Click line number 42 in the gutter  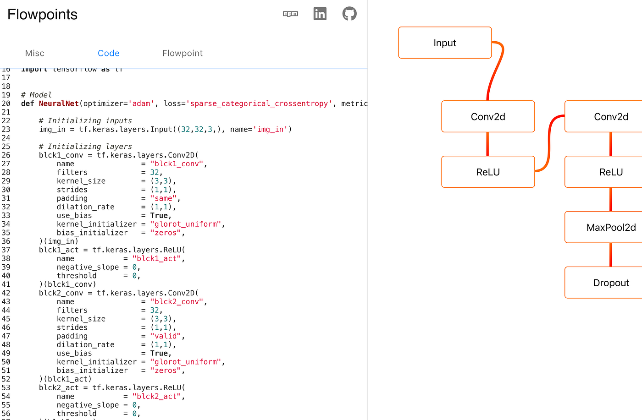point(6,293)
